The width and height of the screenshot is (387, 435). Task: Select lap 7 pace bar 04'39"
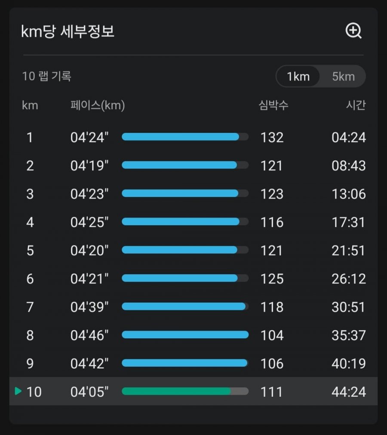[x=185, y=306]
